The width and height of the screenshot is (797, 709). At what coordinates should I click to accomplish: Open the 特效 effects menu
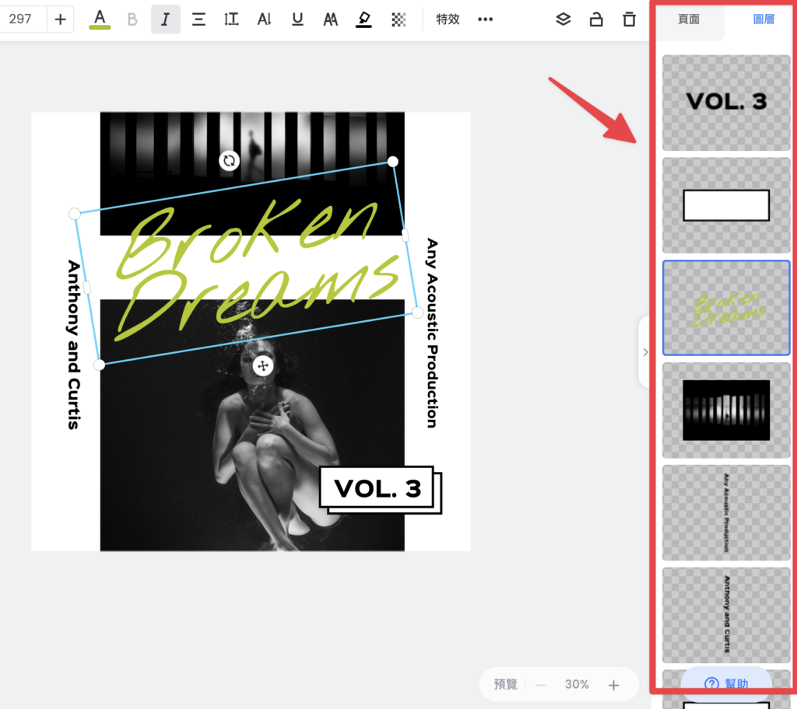[448, 19]
